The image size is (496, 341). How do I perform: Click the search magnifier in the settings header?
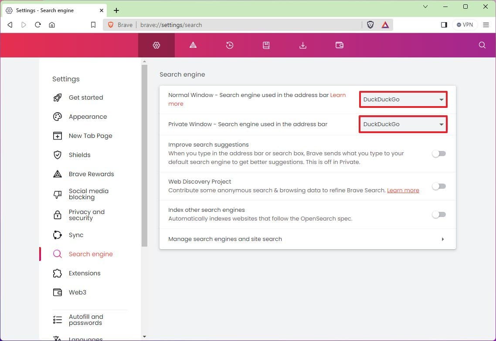point(482,45)
